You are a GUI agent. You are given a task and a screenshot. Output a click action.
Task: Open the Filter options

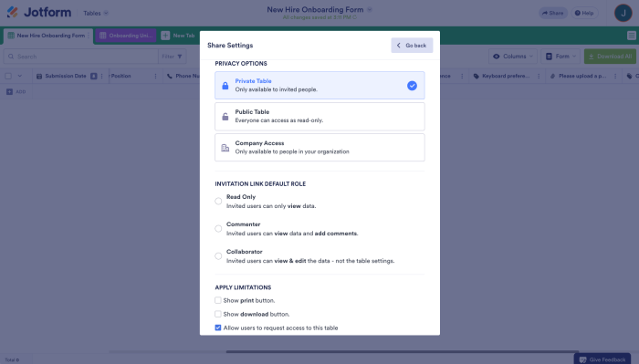click(x=172, y=57)
